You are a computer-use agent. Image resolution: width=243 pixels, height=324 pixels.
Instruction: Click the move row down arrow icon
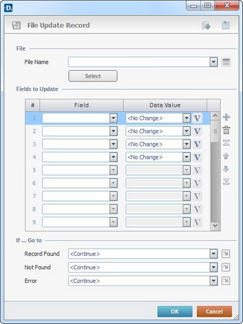point(226,169)
